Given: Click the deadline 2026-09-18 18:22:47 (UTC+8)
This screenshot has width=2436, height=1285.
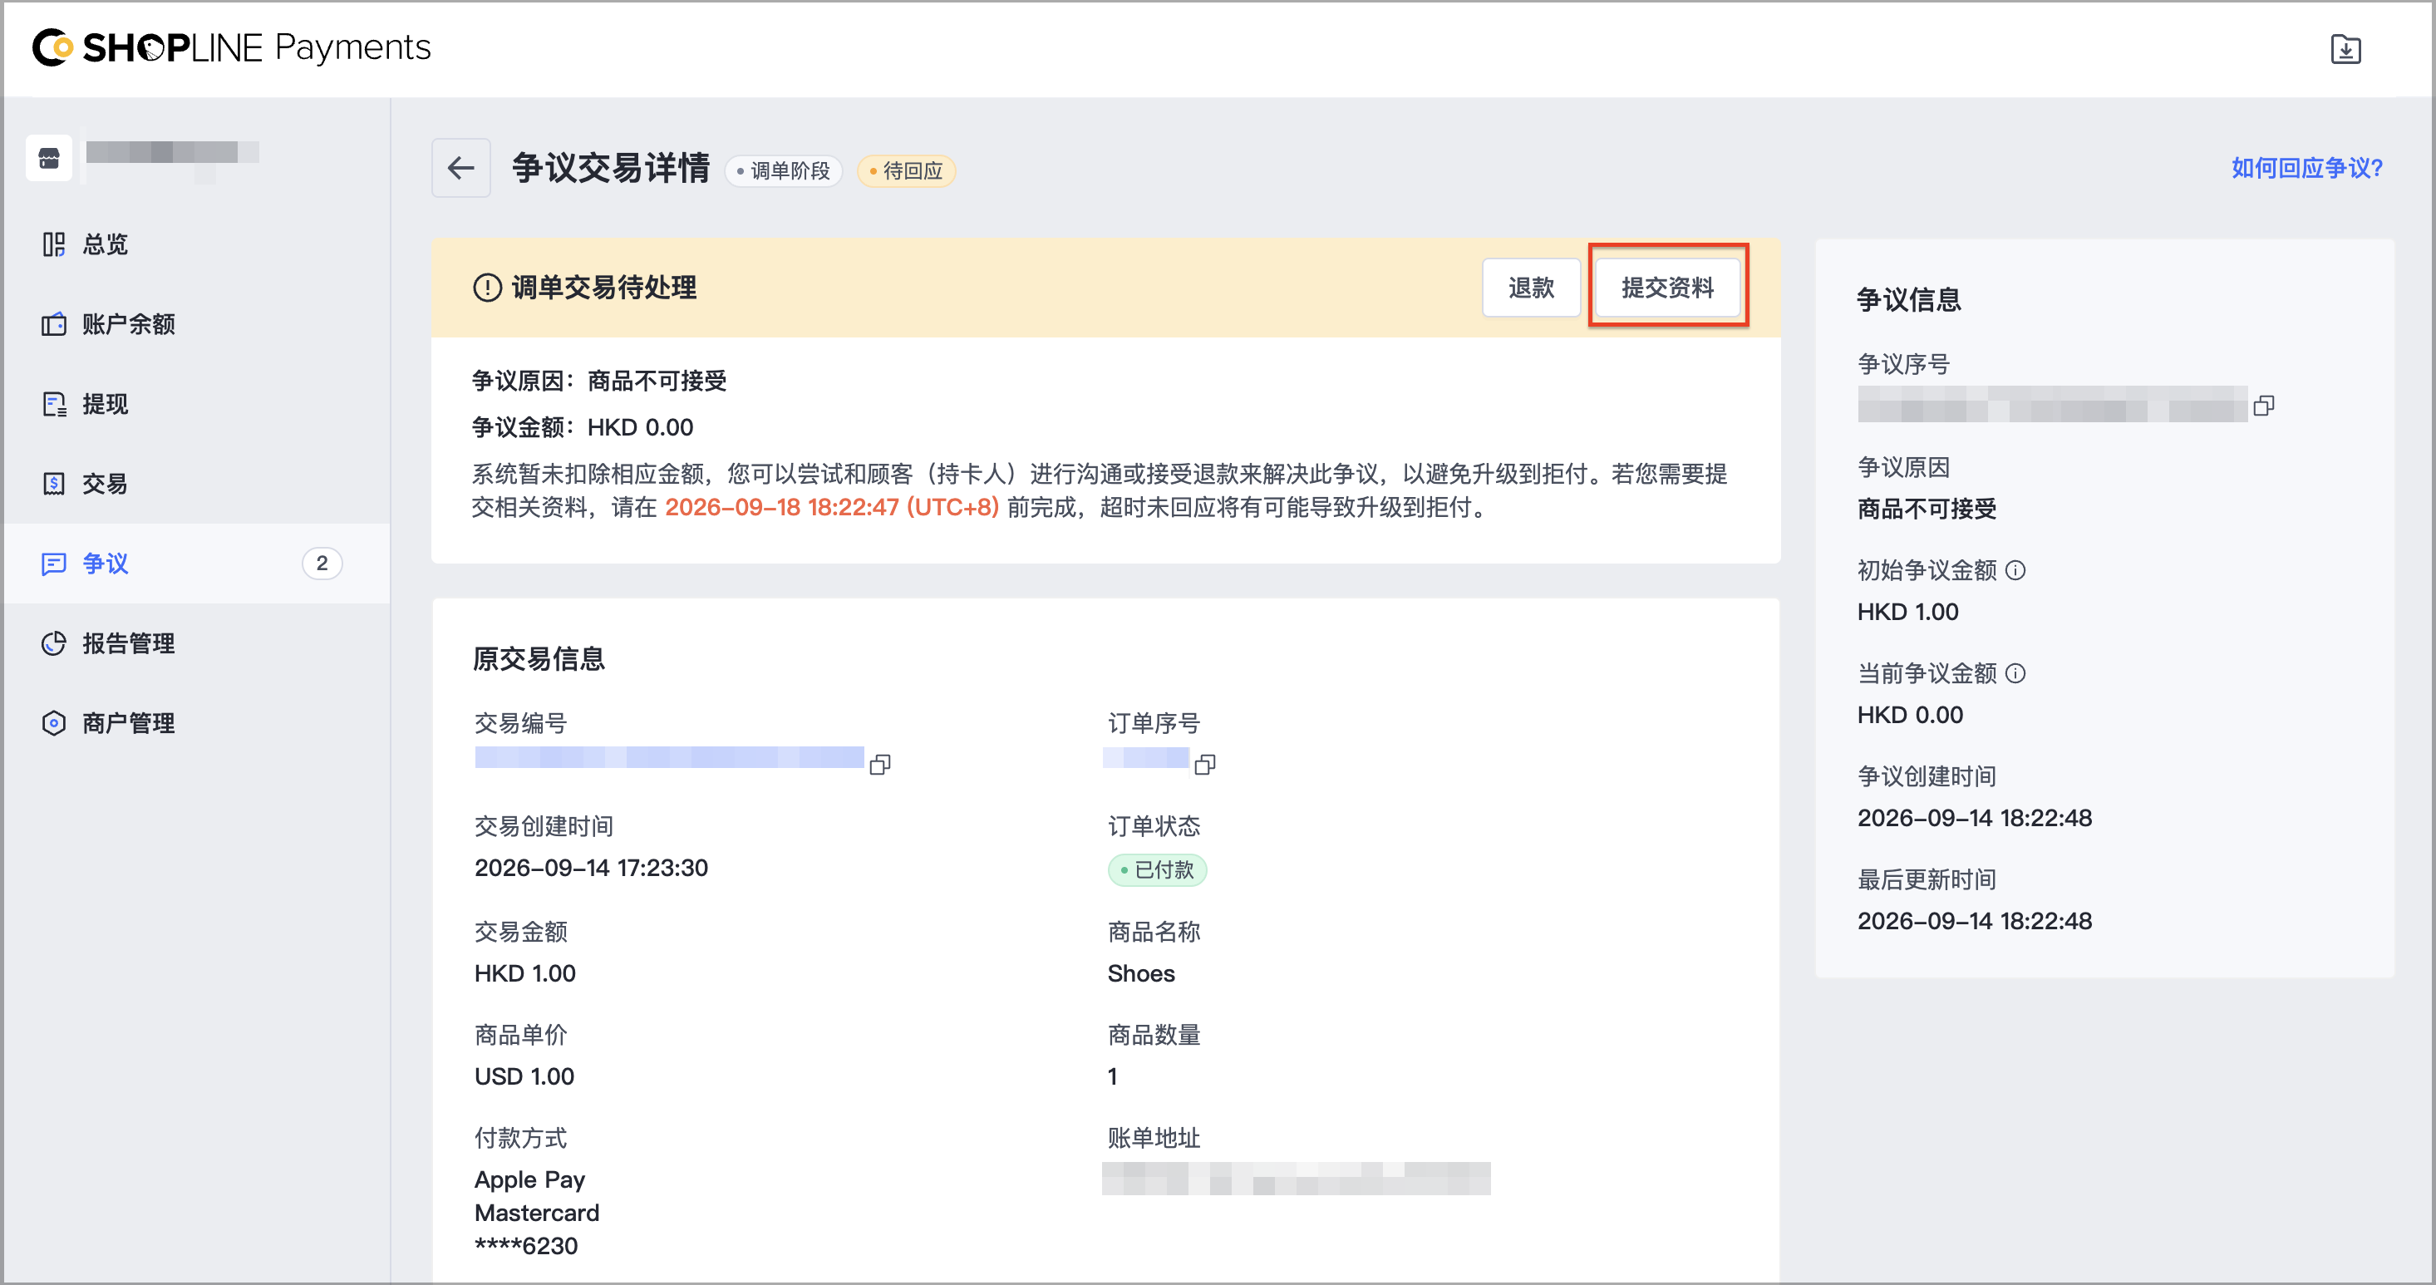Looking at the screenshot, I should pos(831,507).
